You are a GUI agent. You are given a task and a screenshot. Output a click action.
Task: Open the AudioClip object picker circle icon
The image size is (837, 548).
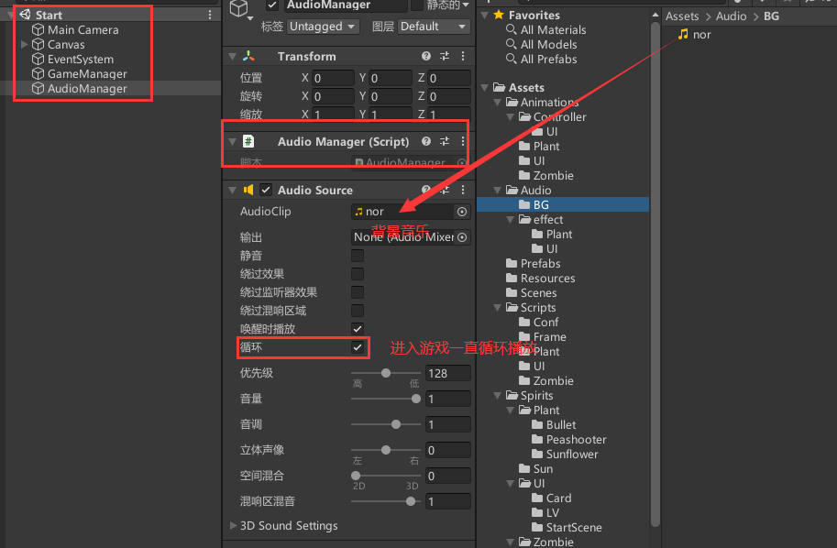click(x=461, y=211)
